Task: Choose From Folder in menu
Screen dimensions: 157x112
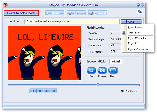Action: click(136, 27)
